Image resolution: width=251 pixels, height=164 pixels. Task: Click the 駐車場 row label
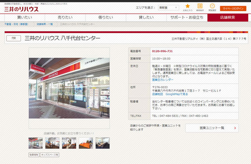click(134, 102)
